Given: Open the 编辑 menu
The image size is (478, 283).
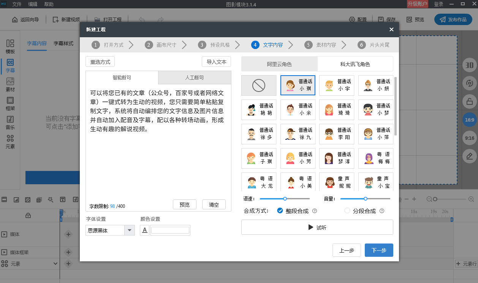Looking at the screenshot, I should coord(33,5).
